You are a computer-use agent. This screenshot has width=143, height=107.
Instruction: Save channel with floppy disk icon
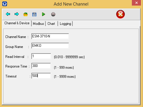pyautogui.click(x=34, y=14)
